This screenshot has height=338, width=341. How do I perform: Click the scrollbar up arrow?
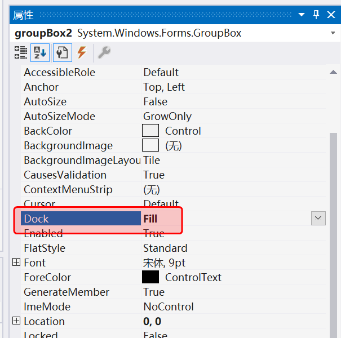333,72
